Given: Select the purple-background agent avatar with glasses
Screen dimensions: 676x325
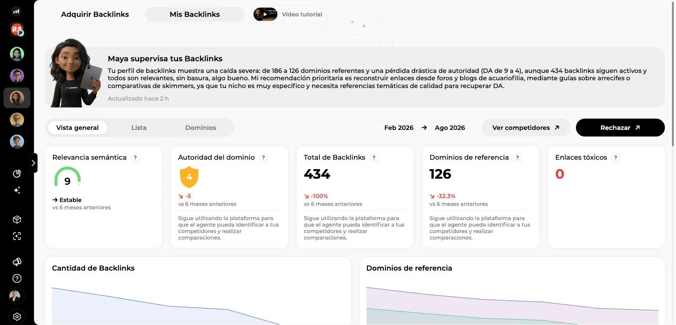Looking at the screenshot, I should (x=17, y=76).
